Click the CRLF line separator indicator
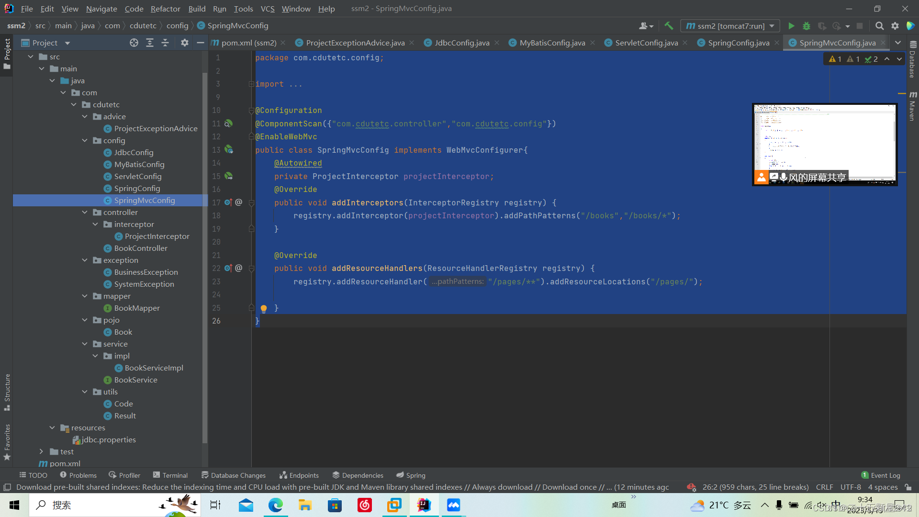 click(x=824, y=487)
